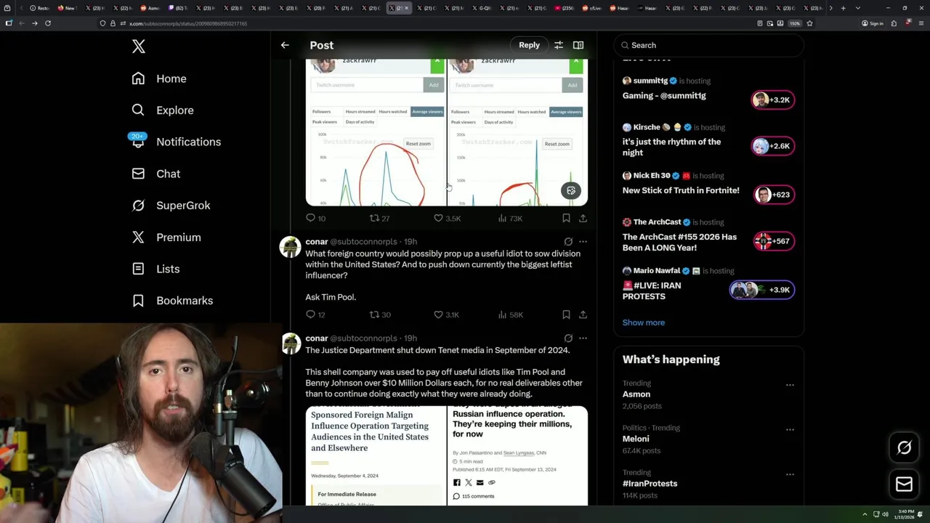This screenshot has width=930, height=523.
Task: Like the post with 3.5K likes
Action: tap(447, 218)
